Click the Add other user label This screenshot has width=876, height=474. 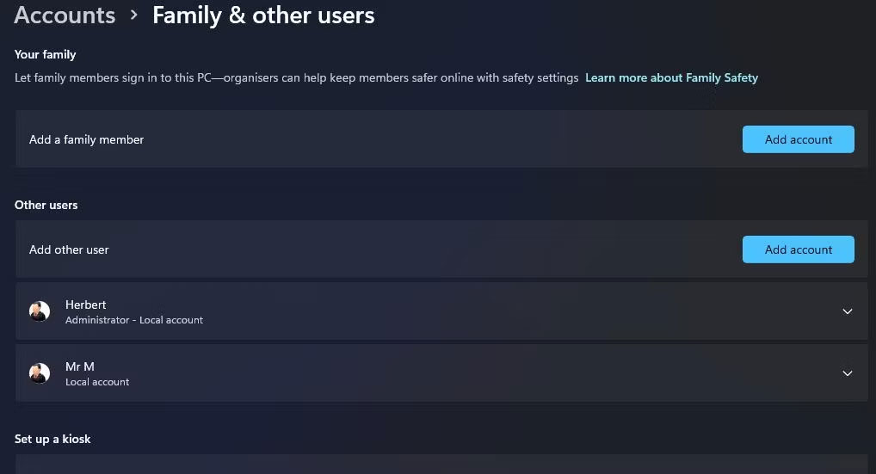point(69,249)
